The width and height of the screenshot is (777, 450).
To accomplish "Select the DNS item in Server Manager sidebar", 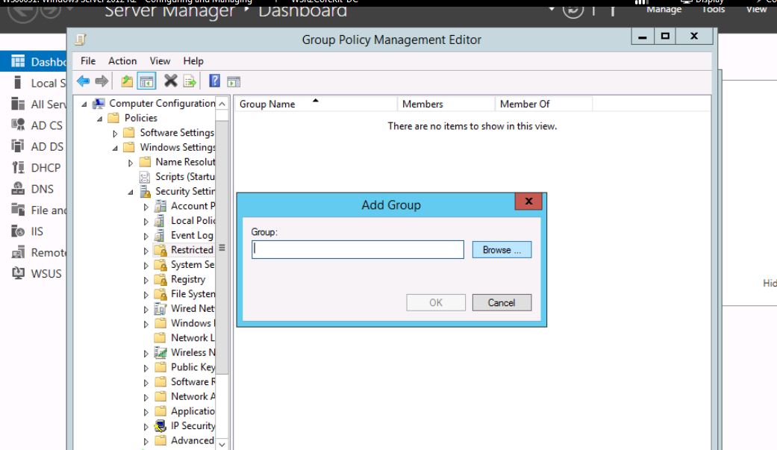I will pos(42,190).
